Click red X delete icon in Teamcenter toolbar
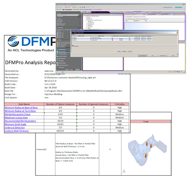The height and width of the screenshot is (178, 188). point(66,7)
